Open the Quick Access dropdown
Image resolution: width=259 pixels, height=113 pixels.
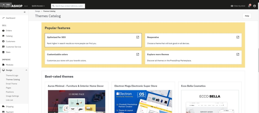click(38, 6)
